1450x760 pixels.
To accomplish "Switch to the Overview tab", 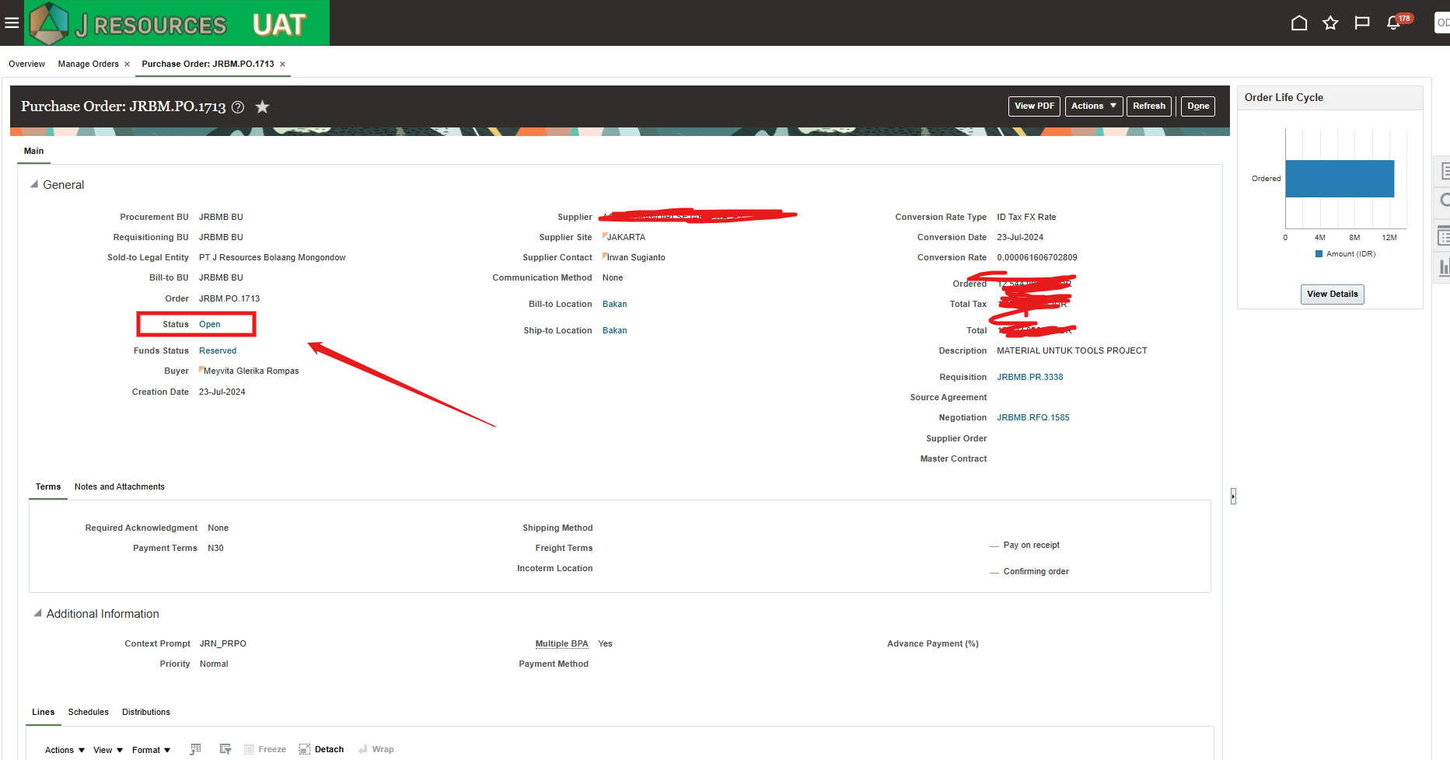I will 26,64.
